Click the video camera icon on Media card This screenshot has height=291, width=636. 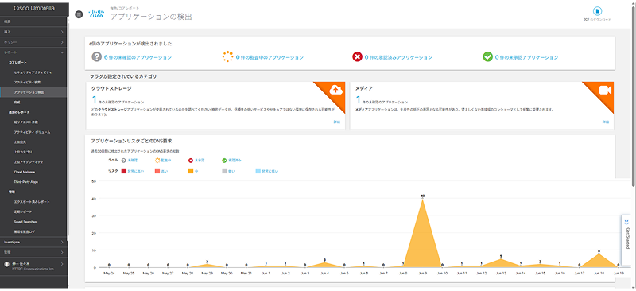pyautogui.click(x=605, y=90)
